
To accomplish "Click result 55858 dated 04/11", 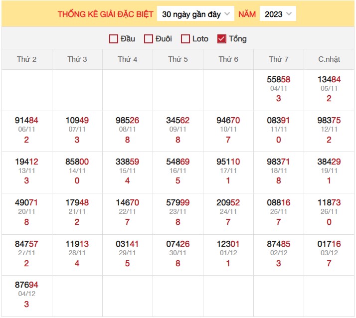I will tap(279, 80).
